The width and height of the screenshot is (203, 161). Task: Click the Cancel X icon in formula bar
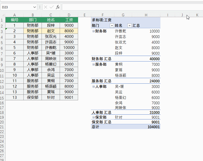click(x=46, y=7)
